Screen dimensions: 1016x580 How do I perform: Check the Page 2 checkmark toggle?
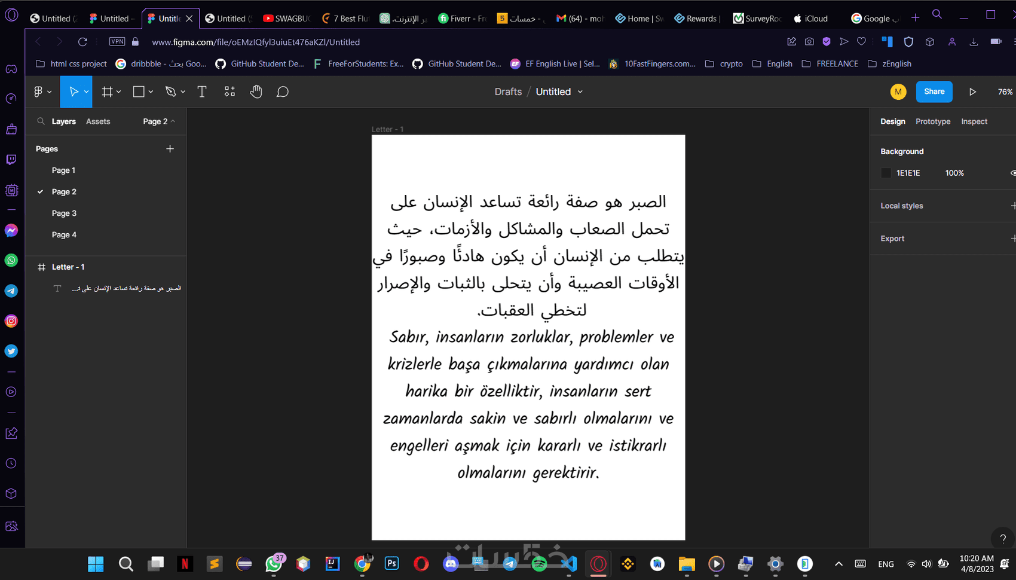click(40, 191)
